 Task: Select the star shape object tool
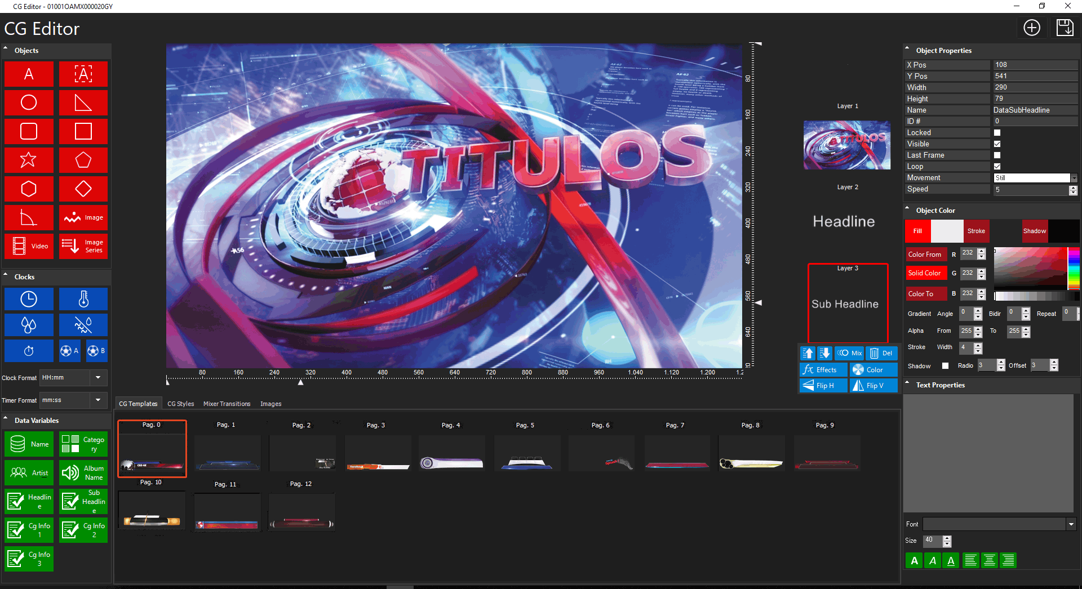click(x=29, y=160)
